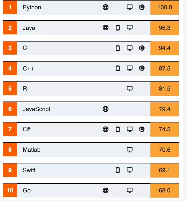Viewport: 187px width, 201px height.
Task: Click the desktop monitor icon in Matlab row
Action: click(130, 150)
